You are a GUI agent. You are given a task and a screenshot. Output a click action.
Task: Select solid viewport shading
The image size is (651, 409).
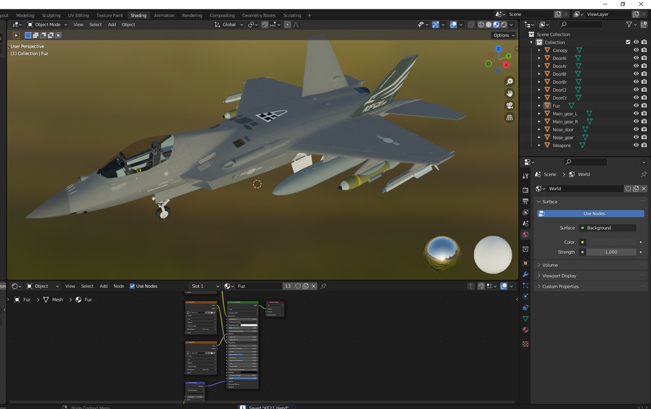tap(489, 25)
